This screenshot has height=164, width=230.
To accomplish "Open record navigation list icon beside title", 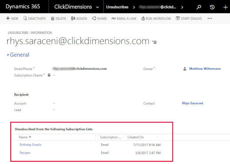I will pyautogui.click(x=154, y=42).
